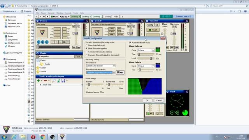Image resolution: width=249 pixels, height=140 pixels.
Task: Select the Tracks folder in Playlist tree
Action: (x=47, y=64)
